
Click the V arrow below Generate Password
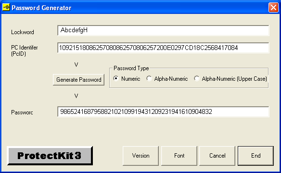(x=76, y=96)
